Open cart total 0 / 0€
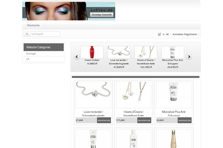Image resolution: width=223 pixels, height=148 pixels. tap(165, 34)
